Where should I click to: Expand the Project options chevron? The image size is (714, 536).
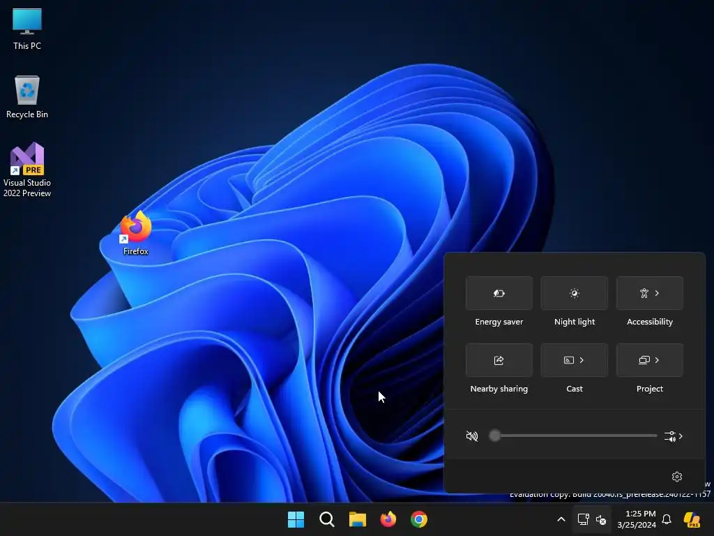[657, 360]
